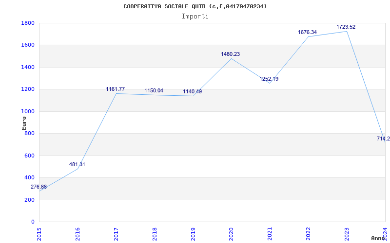This screenshot has height=243, width=390.
Task: Click y-axis tick 1600
Action: [28, 45]
